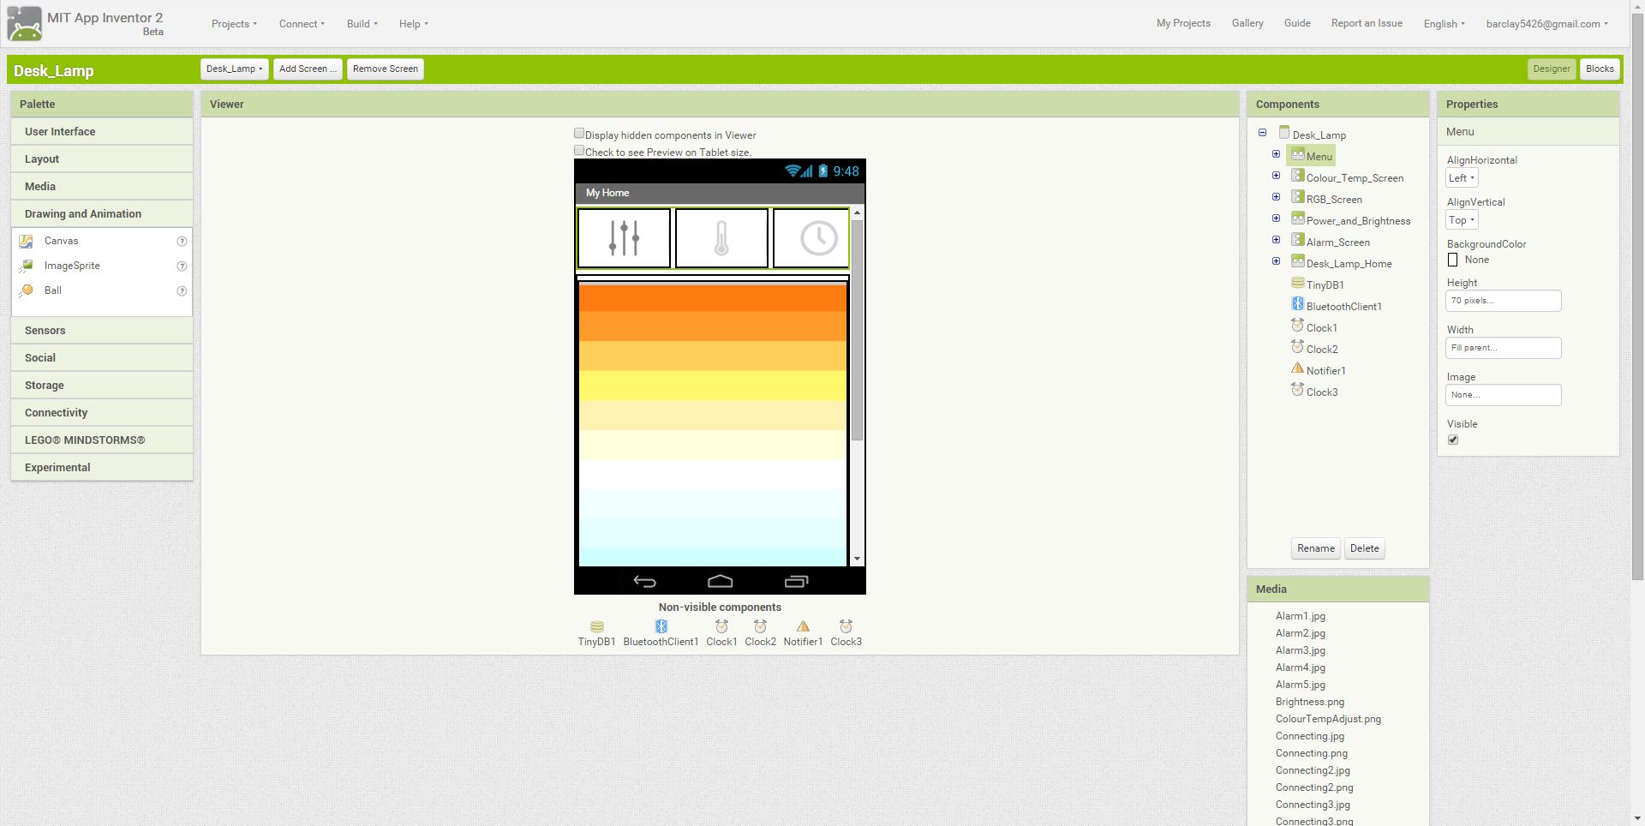Open the Connect menu
Image resolution: width=1645 pixels, height=826 pixels.
point(302,24)
